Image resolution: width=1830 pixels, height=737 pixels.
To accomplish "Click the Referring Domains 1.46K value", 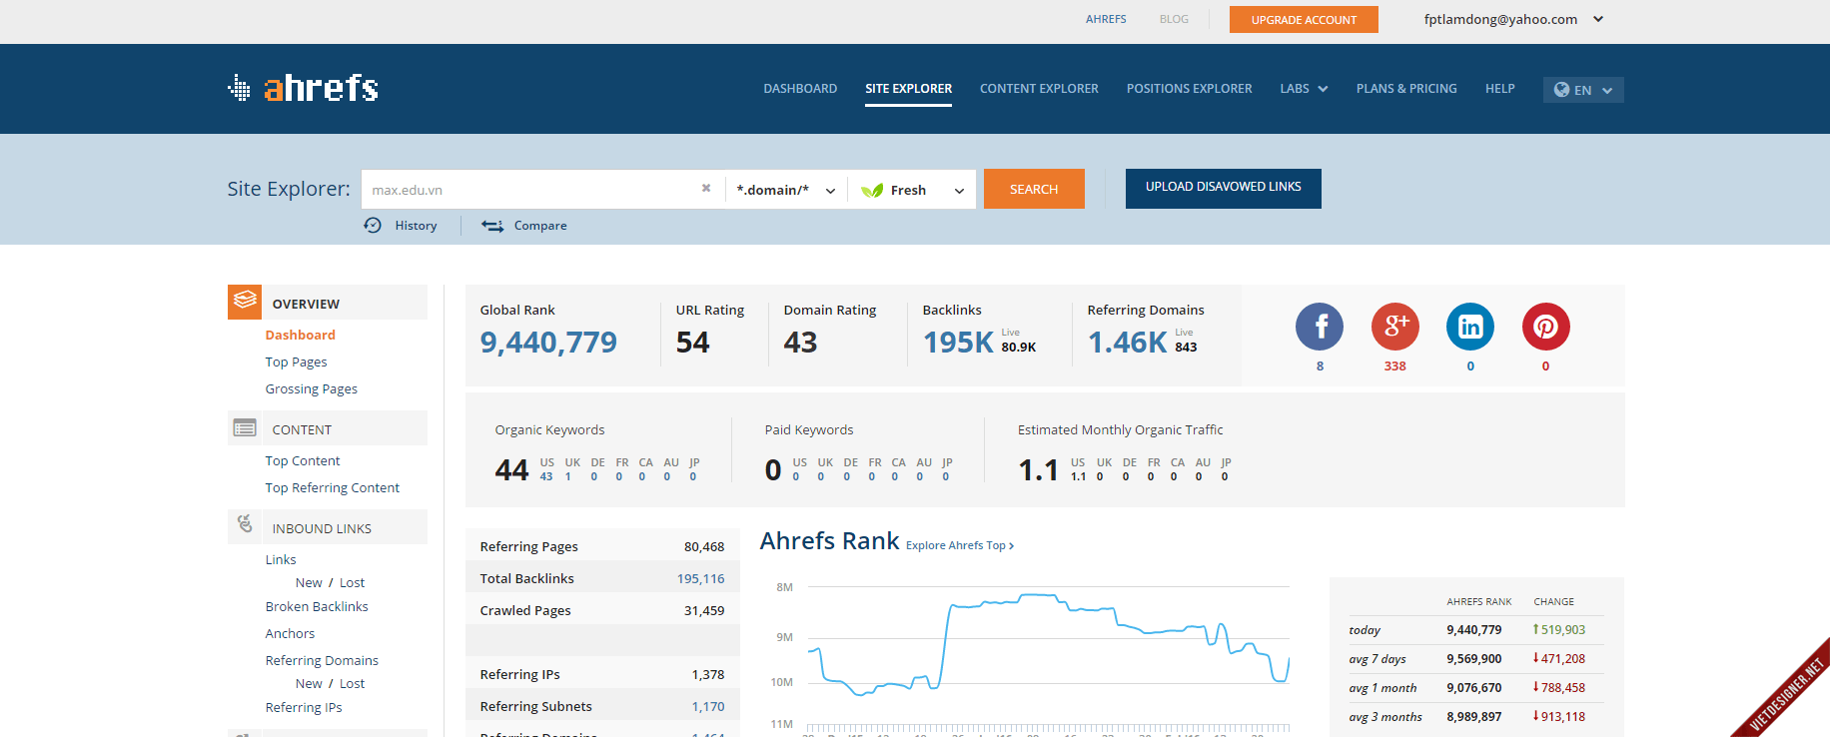I will [1127, 343].
